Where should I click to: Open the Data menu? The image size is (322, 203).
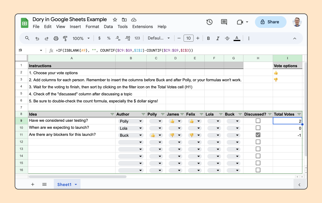108,26
